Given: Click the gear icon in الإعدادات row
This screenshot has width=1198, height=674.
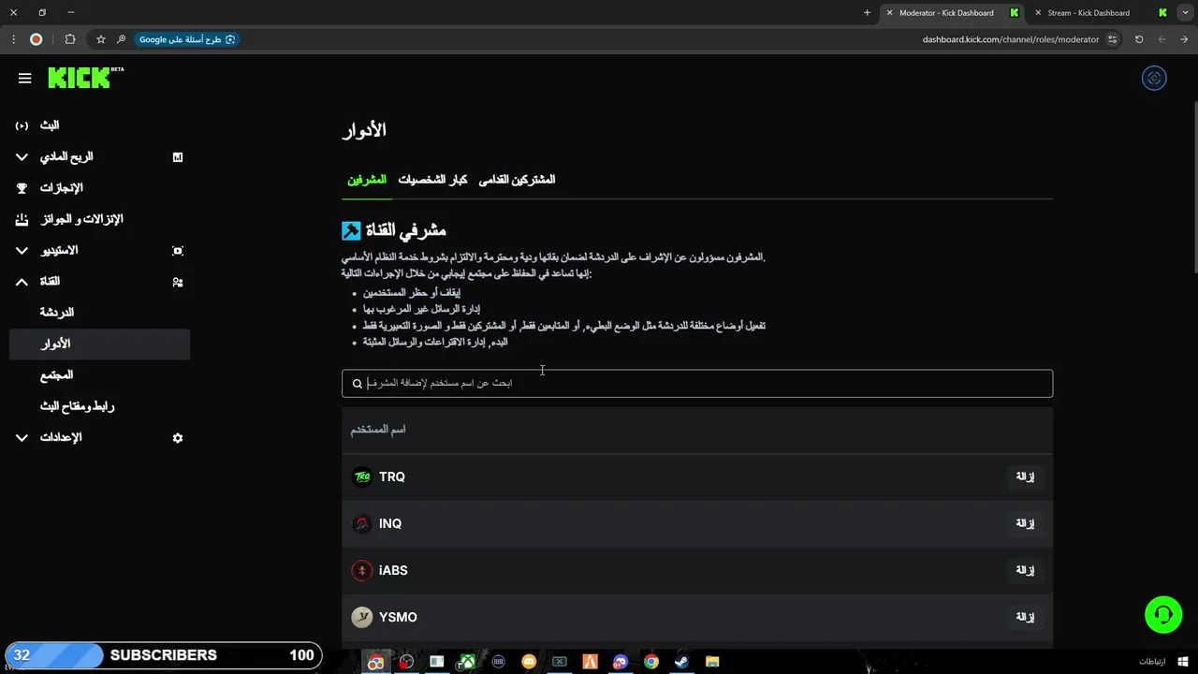Looking at the screenshot, I should click(178, 438).
